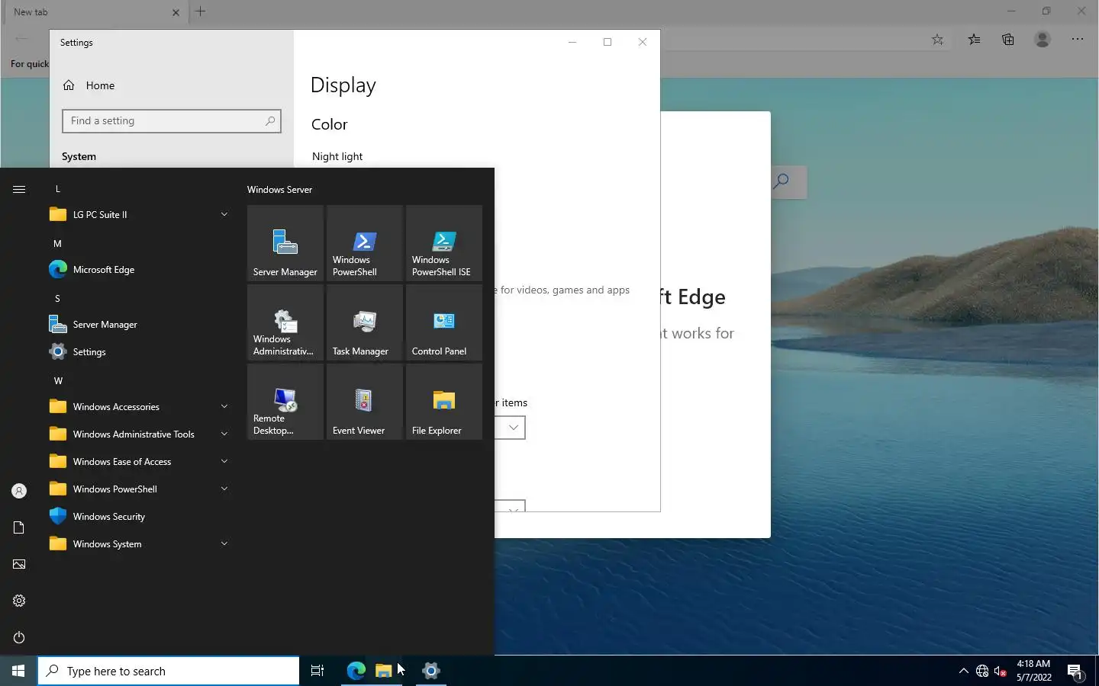This screenshot has height=686, width=1099.
Task: Launch the Windows PowerShell tile
Action: pyautogui.click(x=365, y=243)
